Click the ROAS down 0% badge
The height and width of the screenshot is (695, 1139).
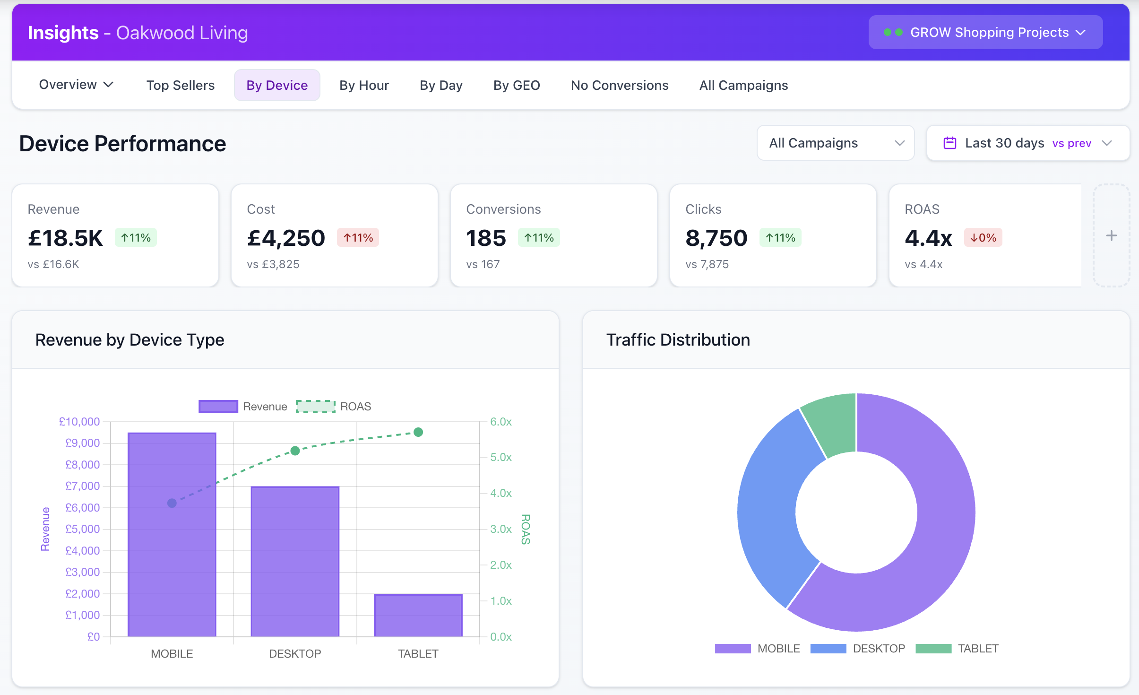pyautogui.click(x=983, y=237)
